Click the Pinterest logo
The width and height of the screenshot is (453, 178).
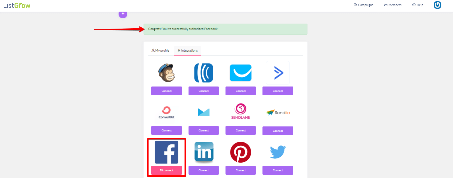[240, 152]
